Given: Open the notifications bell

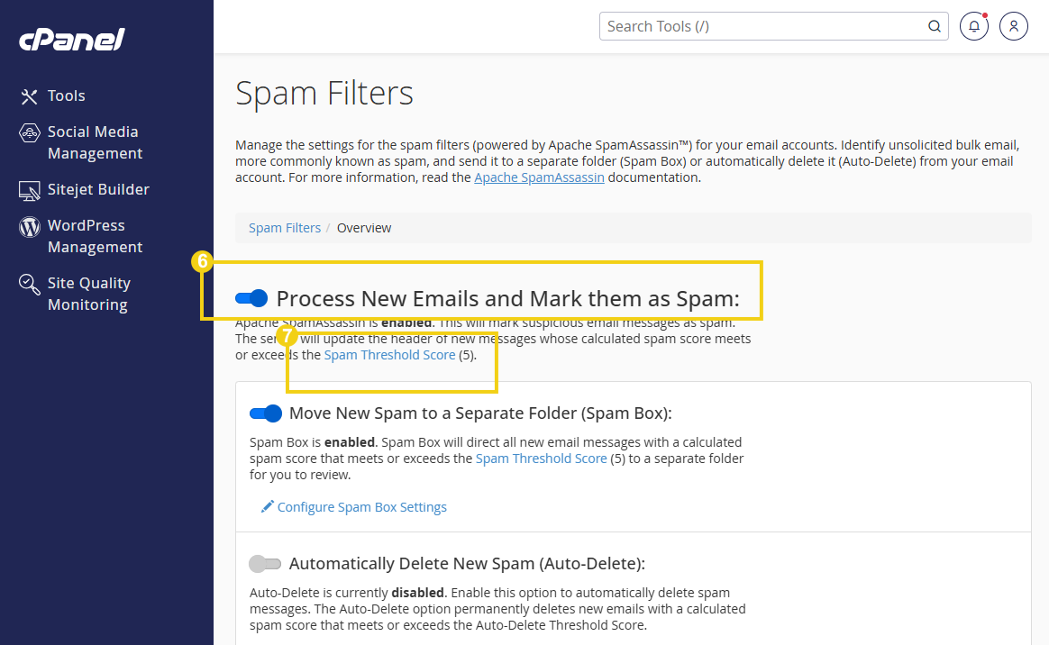Looking at the screenshot, I should 973,26.
